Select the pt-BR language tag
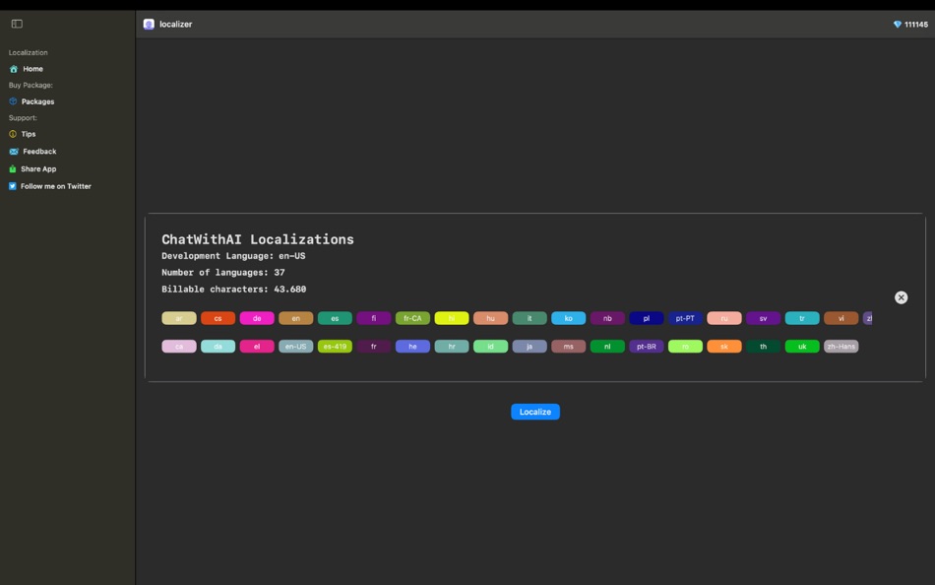Image resolution: width=935 pixels, height=585 pixels. [647, 347]
